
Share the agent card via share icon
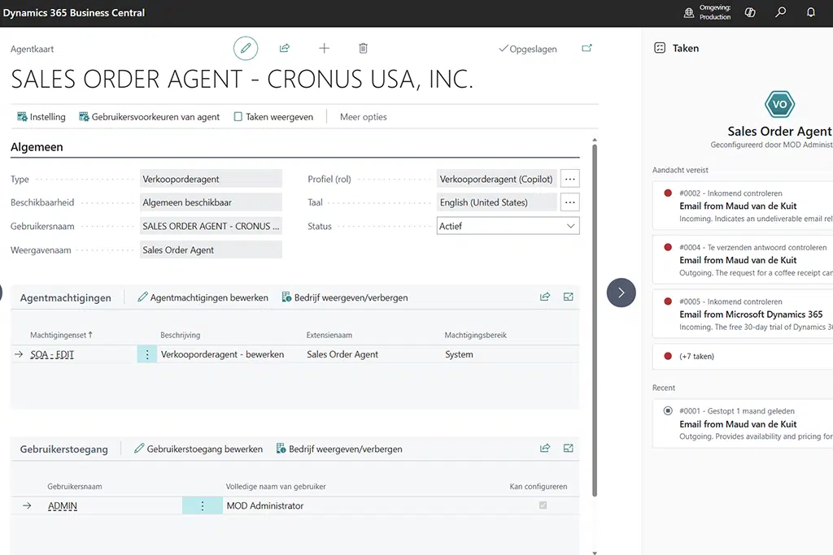coord(285,48)
